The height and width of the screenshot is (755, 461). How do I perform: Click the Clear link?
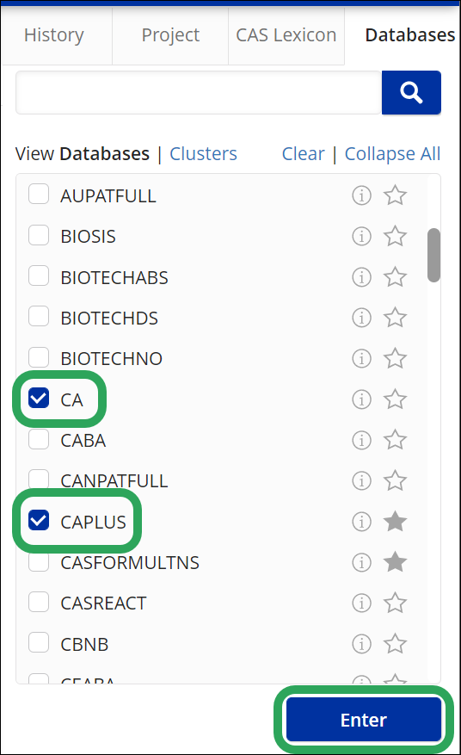pyautogui.click(x=303, y=153)
